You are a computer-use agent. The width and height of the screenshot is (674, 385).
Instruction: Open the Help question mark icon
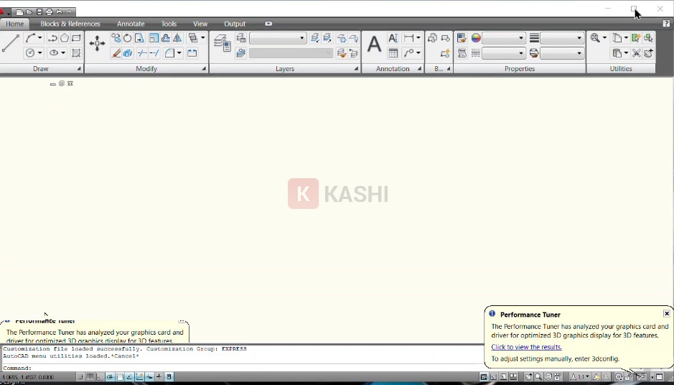pyautogui.click(x=666, y=24)
